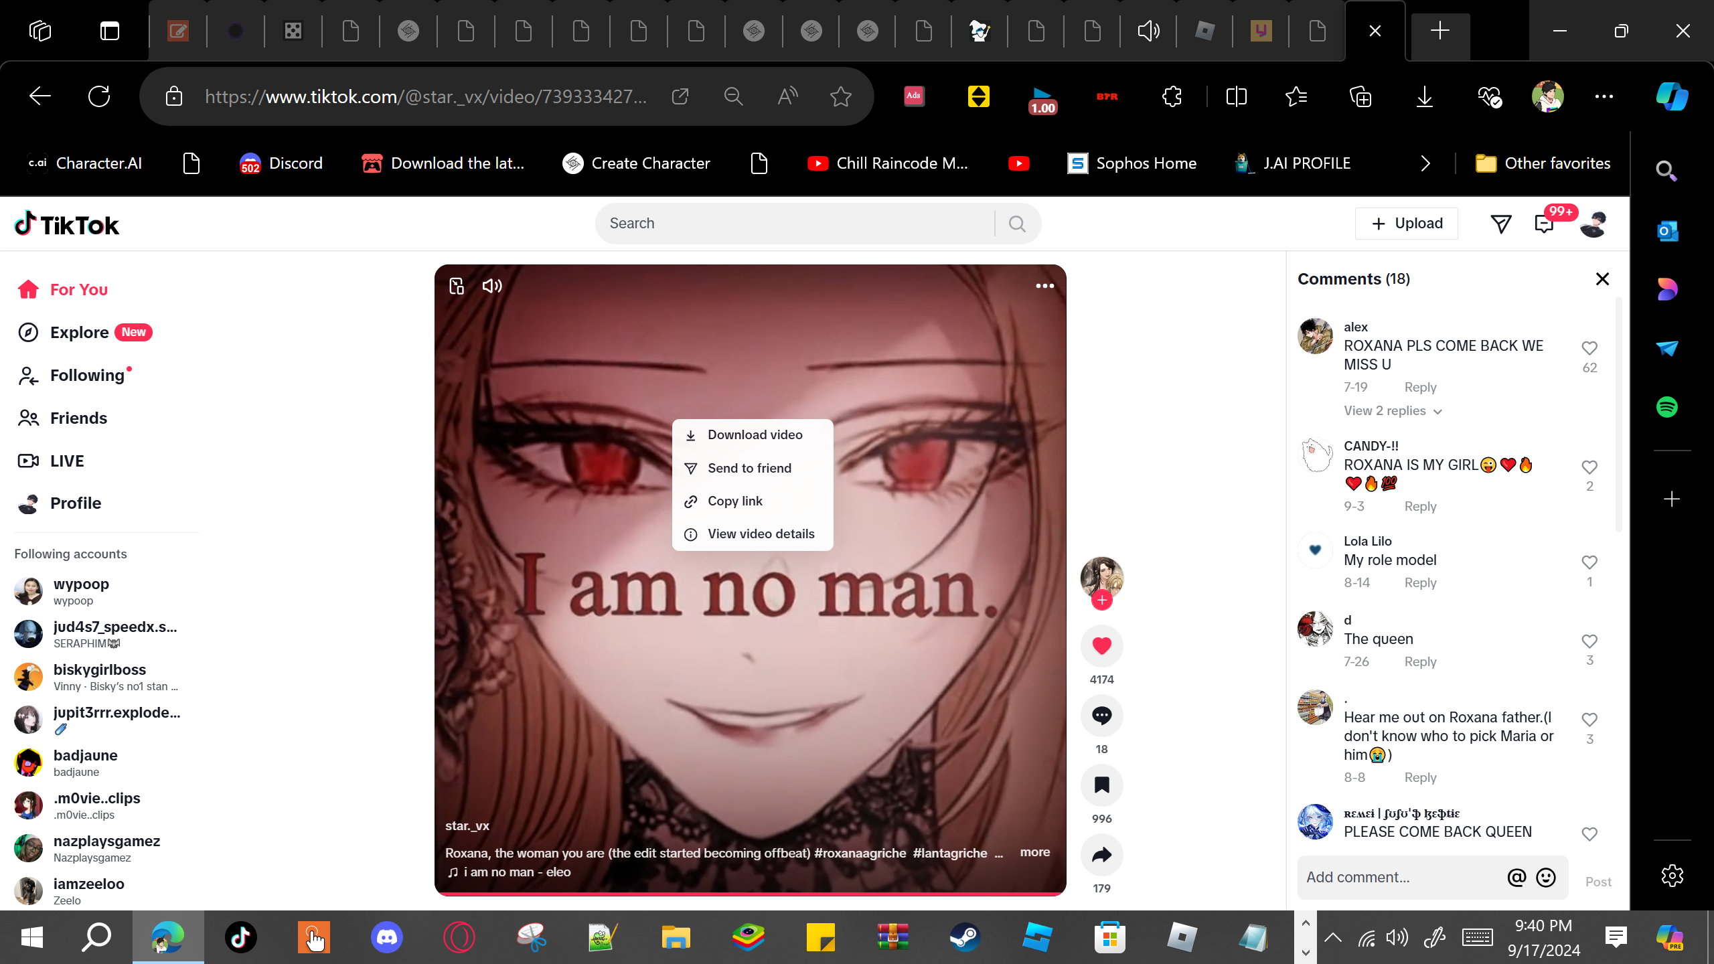The image size is (1714, 964).
Task: Click the red video progress bar
Action: coord(750,893)
